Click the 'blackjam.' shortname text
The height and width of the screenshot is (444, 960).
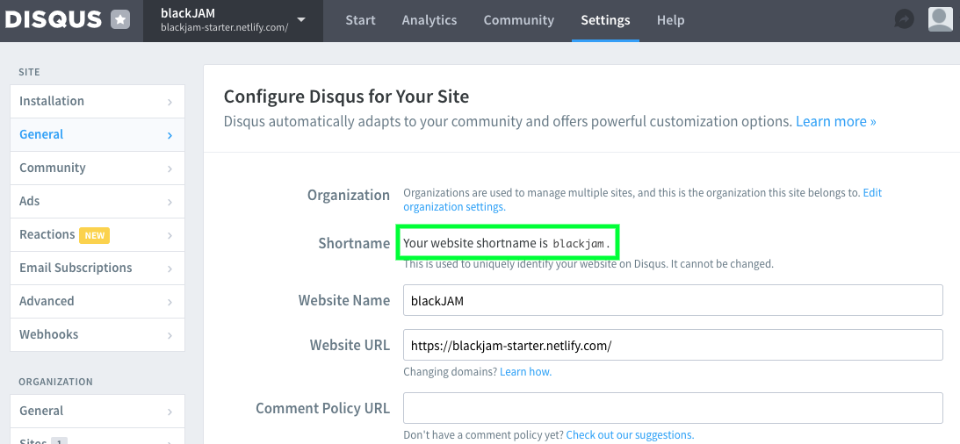pyautogui.click(x=581, y=244)
